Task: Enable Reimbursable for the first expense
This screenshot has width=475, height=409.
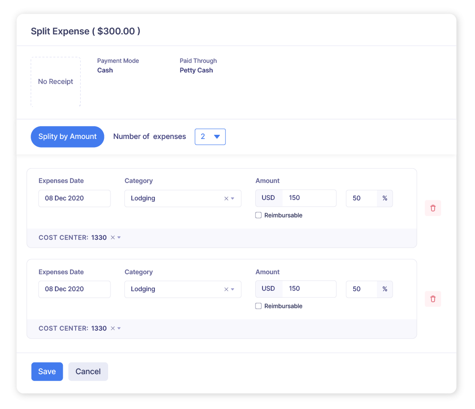Action: tap(258, 215)
